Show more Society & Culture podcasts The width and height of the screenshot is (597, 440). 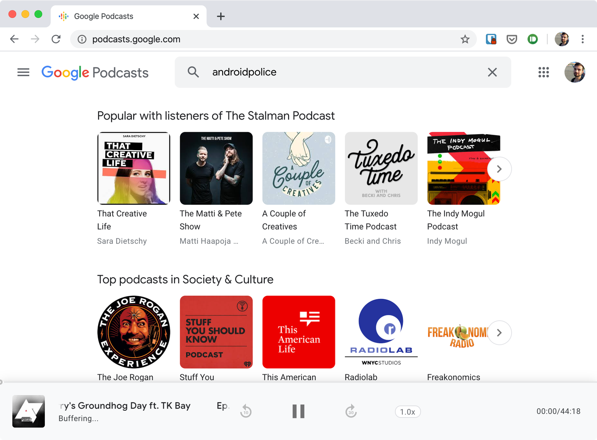(499, 333)
